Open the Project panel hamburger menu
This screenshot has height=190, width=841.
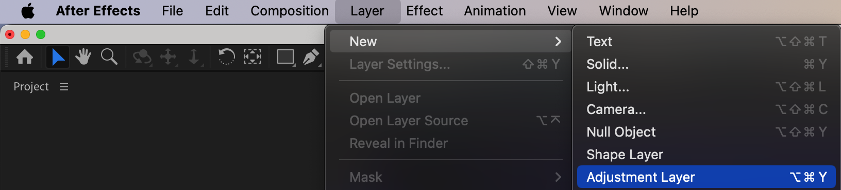click(x=64, y=87)
